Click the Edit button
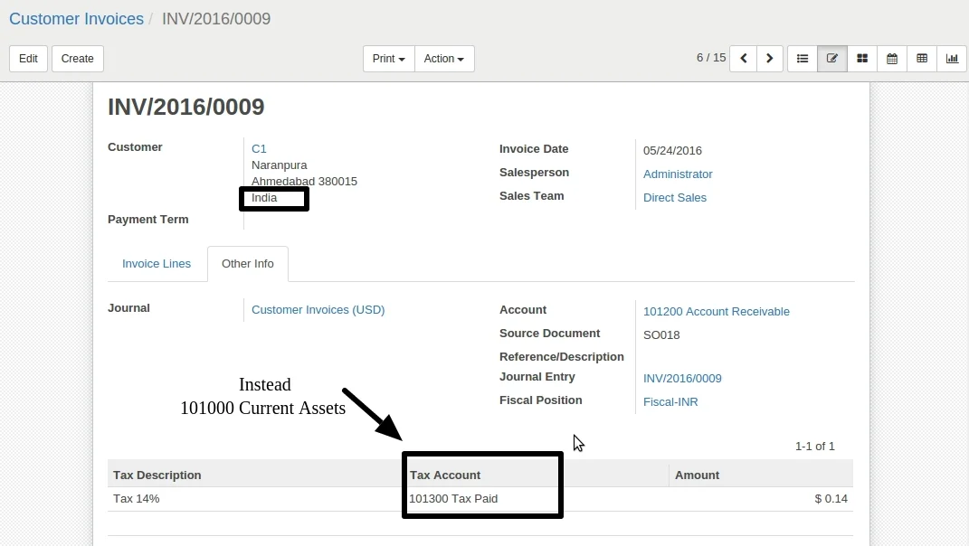The width and height of the screenshot is (969, 546). click(27, 58)
